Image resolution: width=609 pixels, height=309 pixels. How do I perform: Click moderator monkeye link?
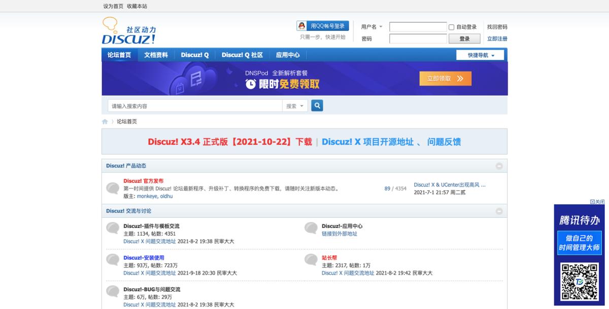coord(147,196)
